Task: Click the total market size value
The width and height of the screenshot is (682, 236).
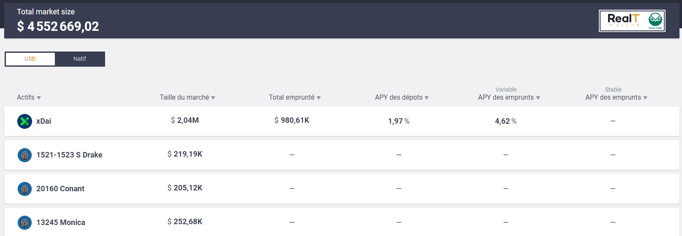Action: pos(58,26)
